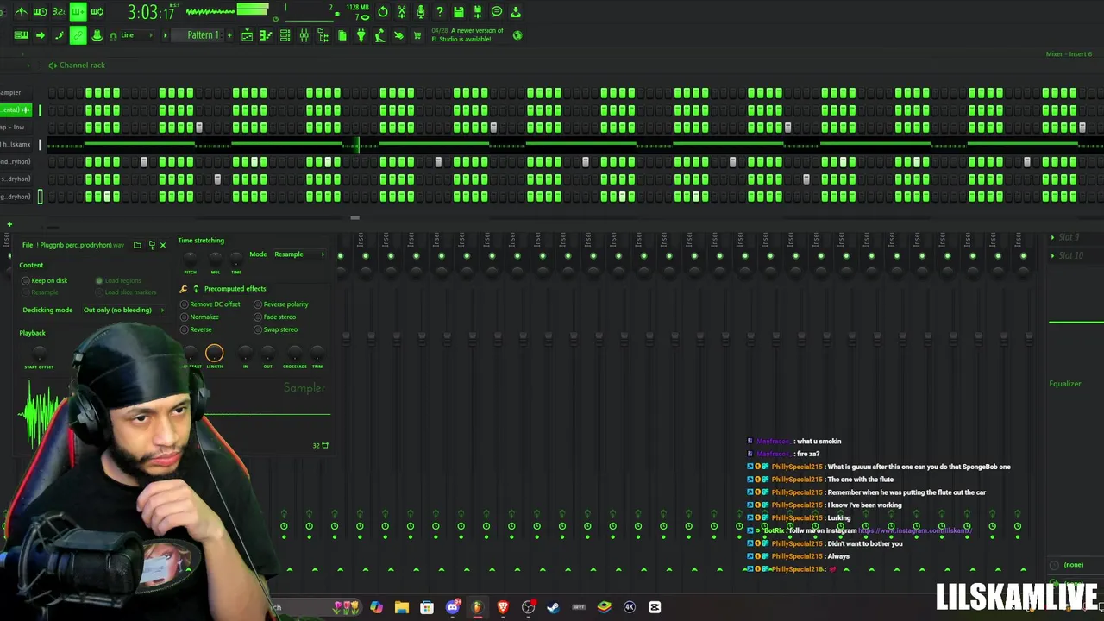Enable Remove DC offset

click(x=210, y=304)
